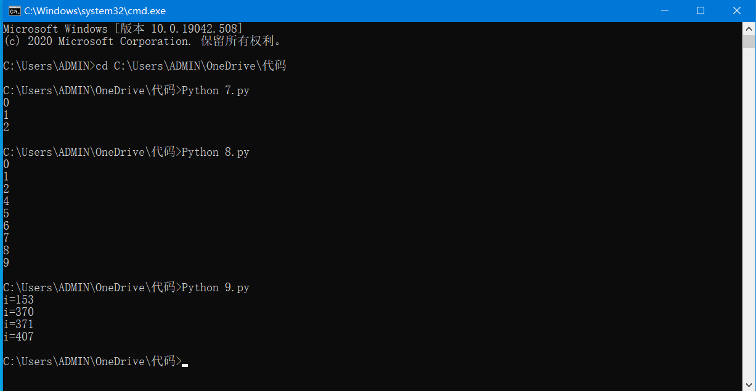Open the cmd.exe system menu icon
Image resolution: width=756 pixels, height=391 pixels.
tap(14, 10)
